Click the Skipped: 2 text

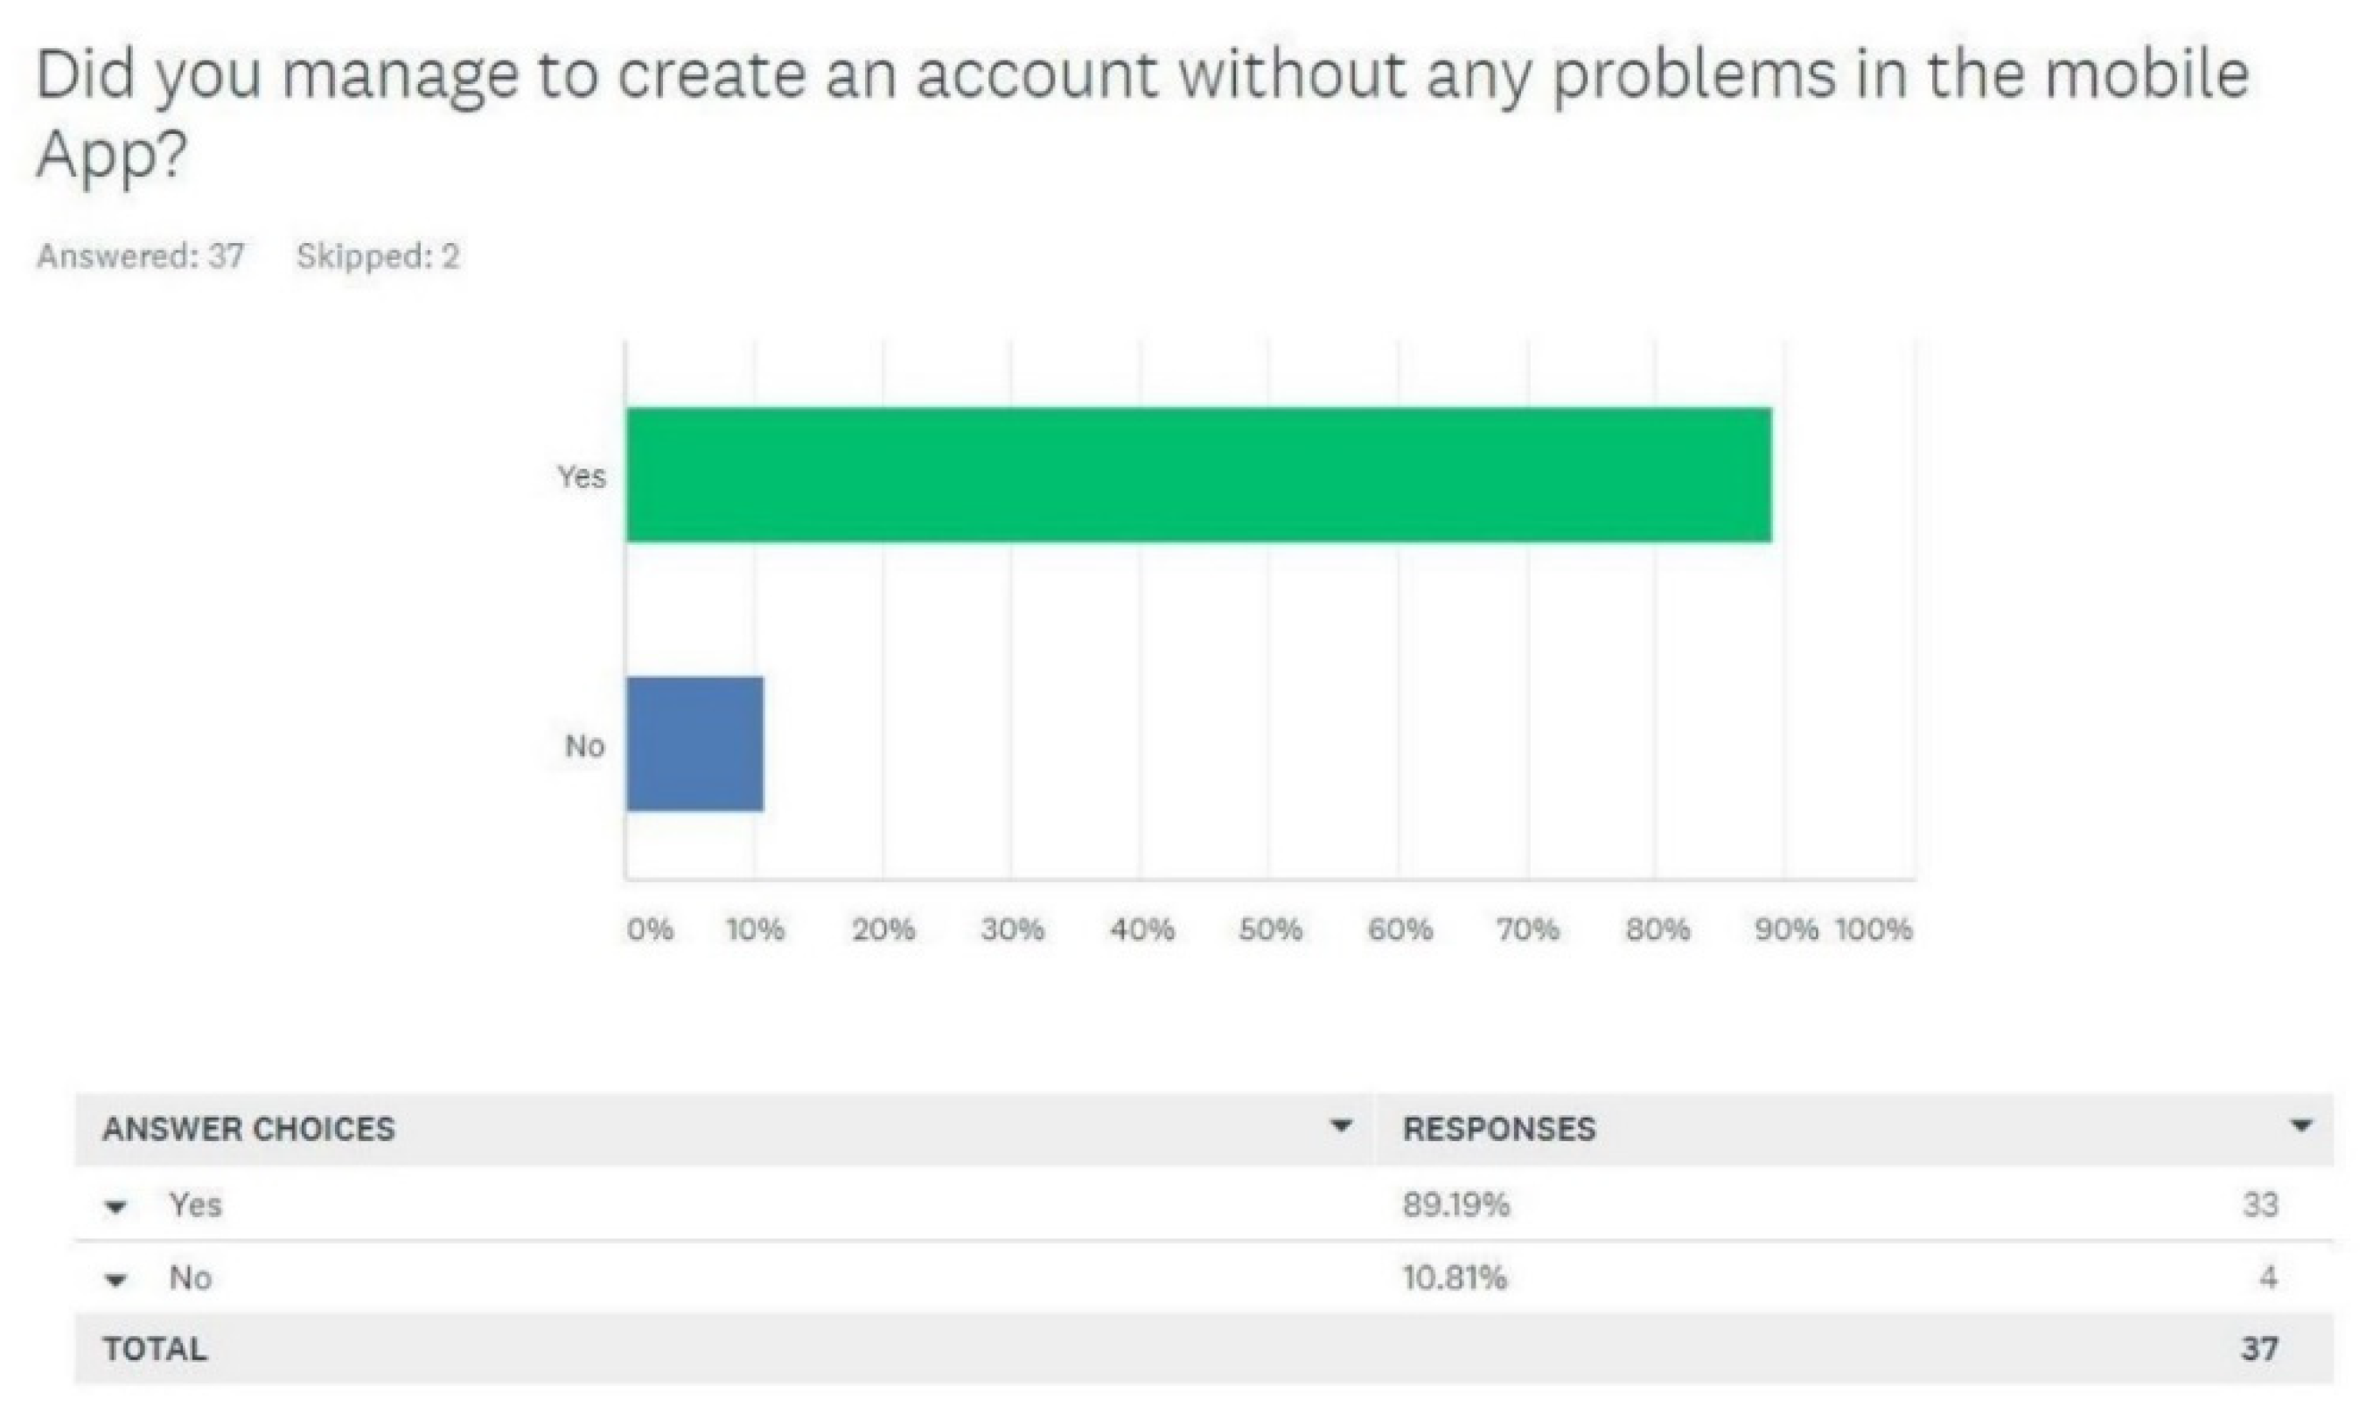pyautogui.click(x=377, y=256)
